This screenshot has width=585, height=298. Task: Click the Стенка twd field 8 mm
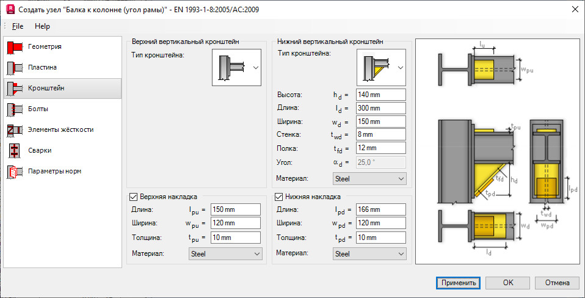point(381,134)
